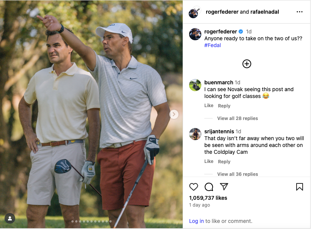Save post using the bookmark icon
The height and width of the screenshot is (229, 311).
coord(300,187)
